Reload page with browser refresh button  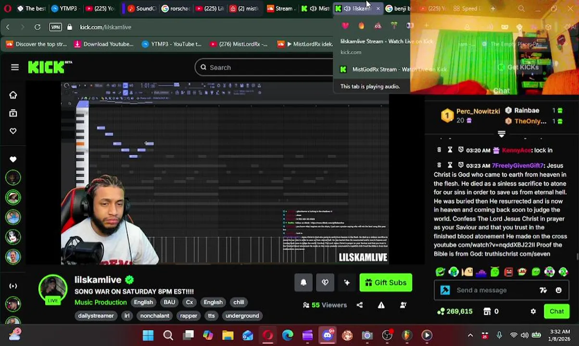38,27
